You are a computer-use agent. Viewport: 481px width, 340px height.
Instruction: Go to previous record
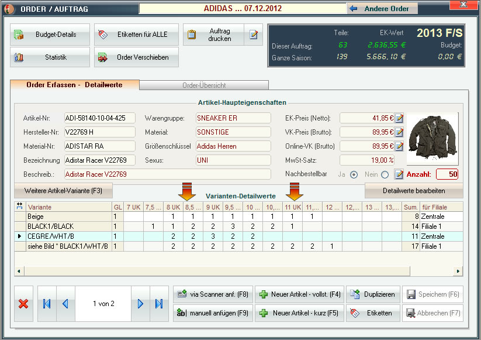click(x=65, y=304)
